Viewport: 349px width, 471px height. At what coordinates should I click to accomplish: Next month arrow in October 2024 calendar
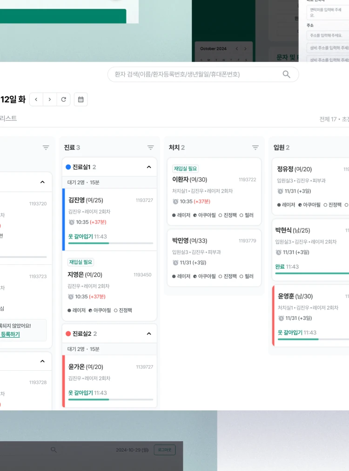click(245, 48)
